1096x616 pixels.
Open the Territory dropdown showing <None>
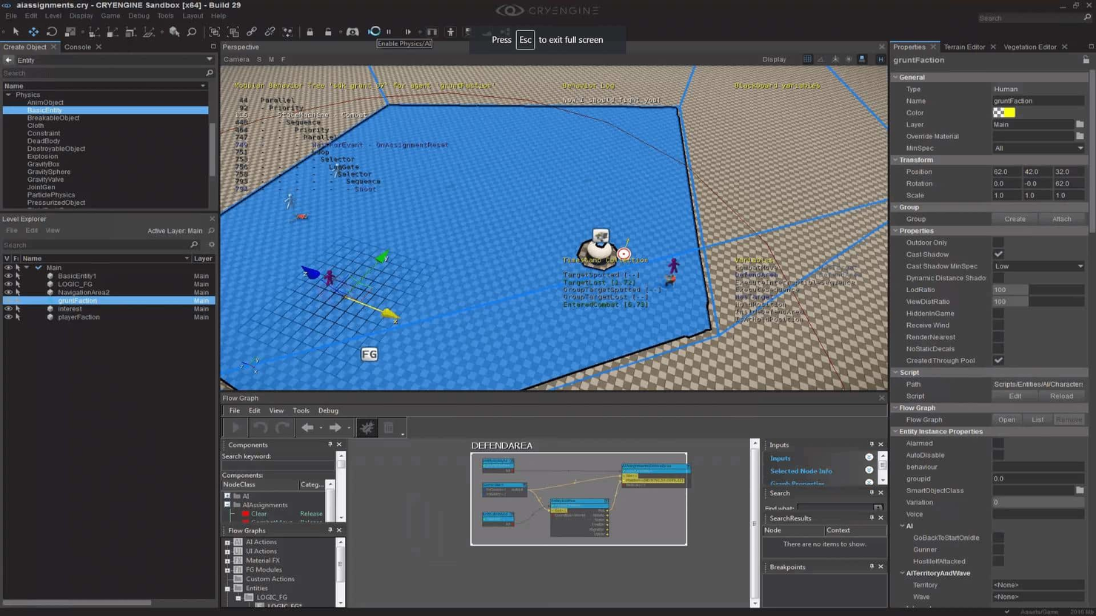[1037, 584]
